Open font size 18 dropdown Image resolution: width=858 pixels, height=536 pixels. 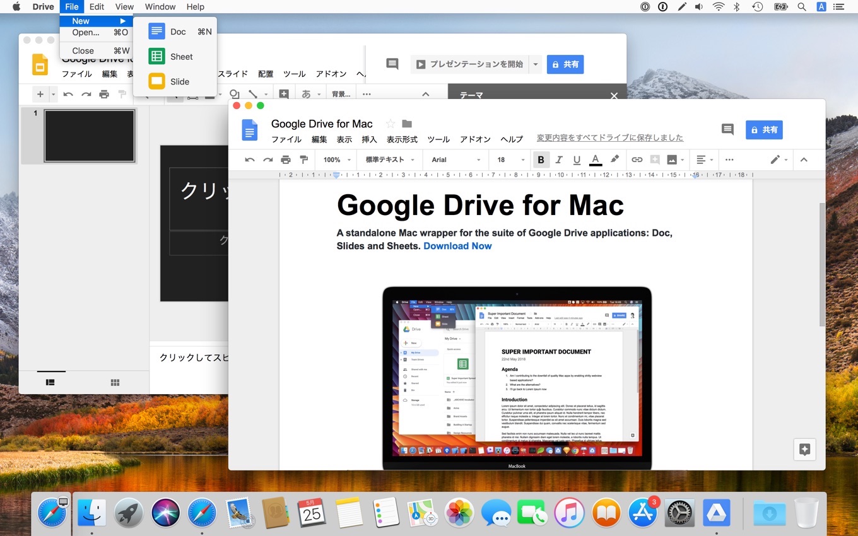511,160
